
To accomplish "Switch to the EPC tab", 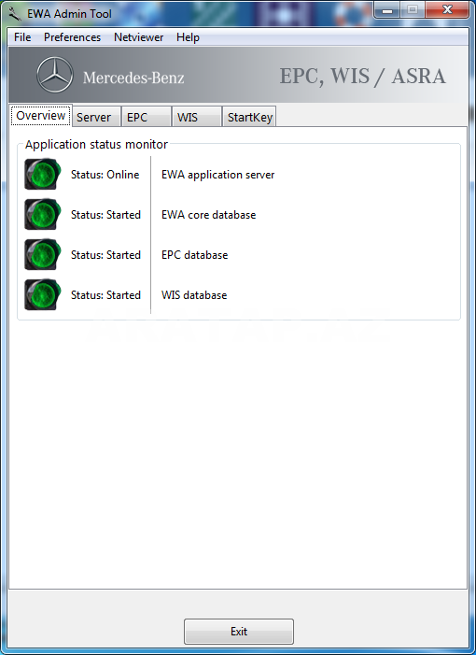I will 146,117.
